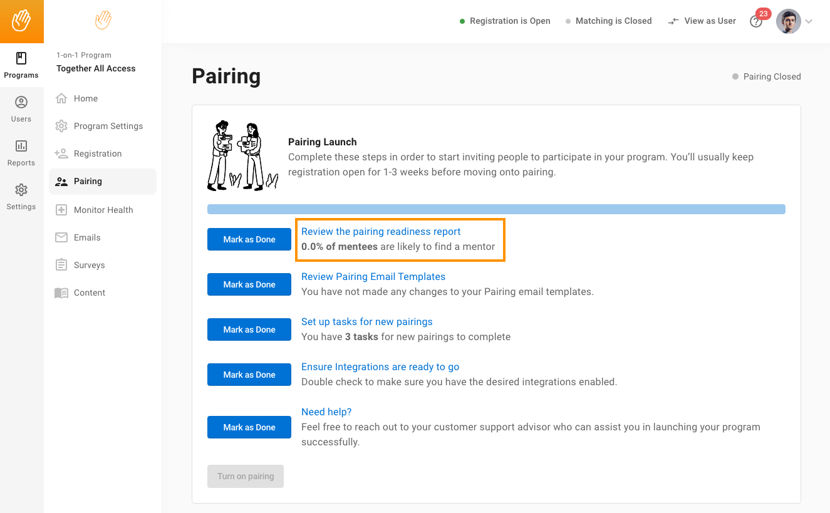Open Set up tasks for new pairings link
The width and height of the screenshot is (830, 513).
[367, 322]
